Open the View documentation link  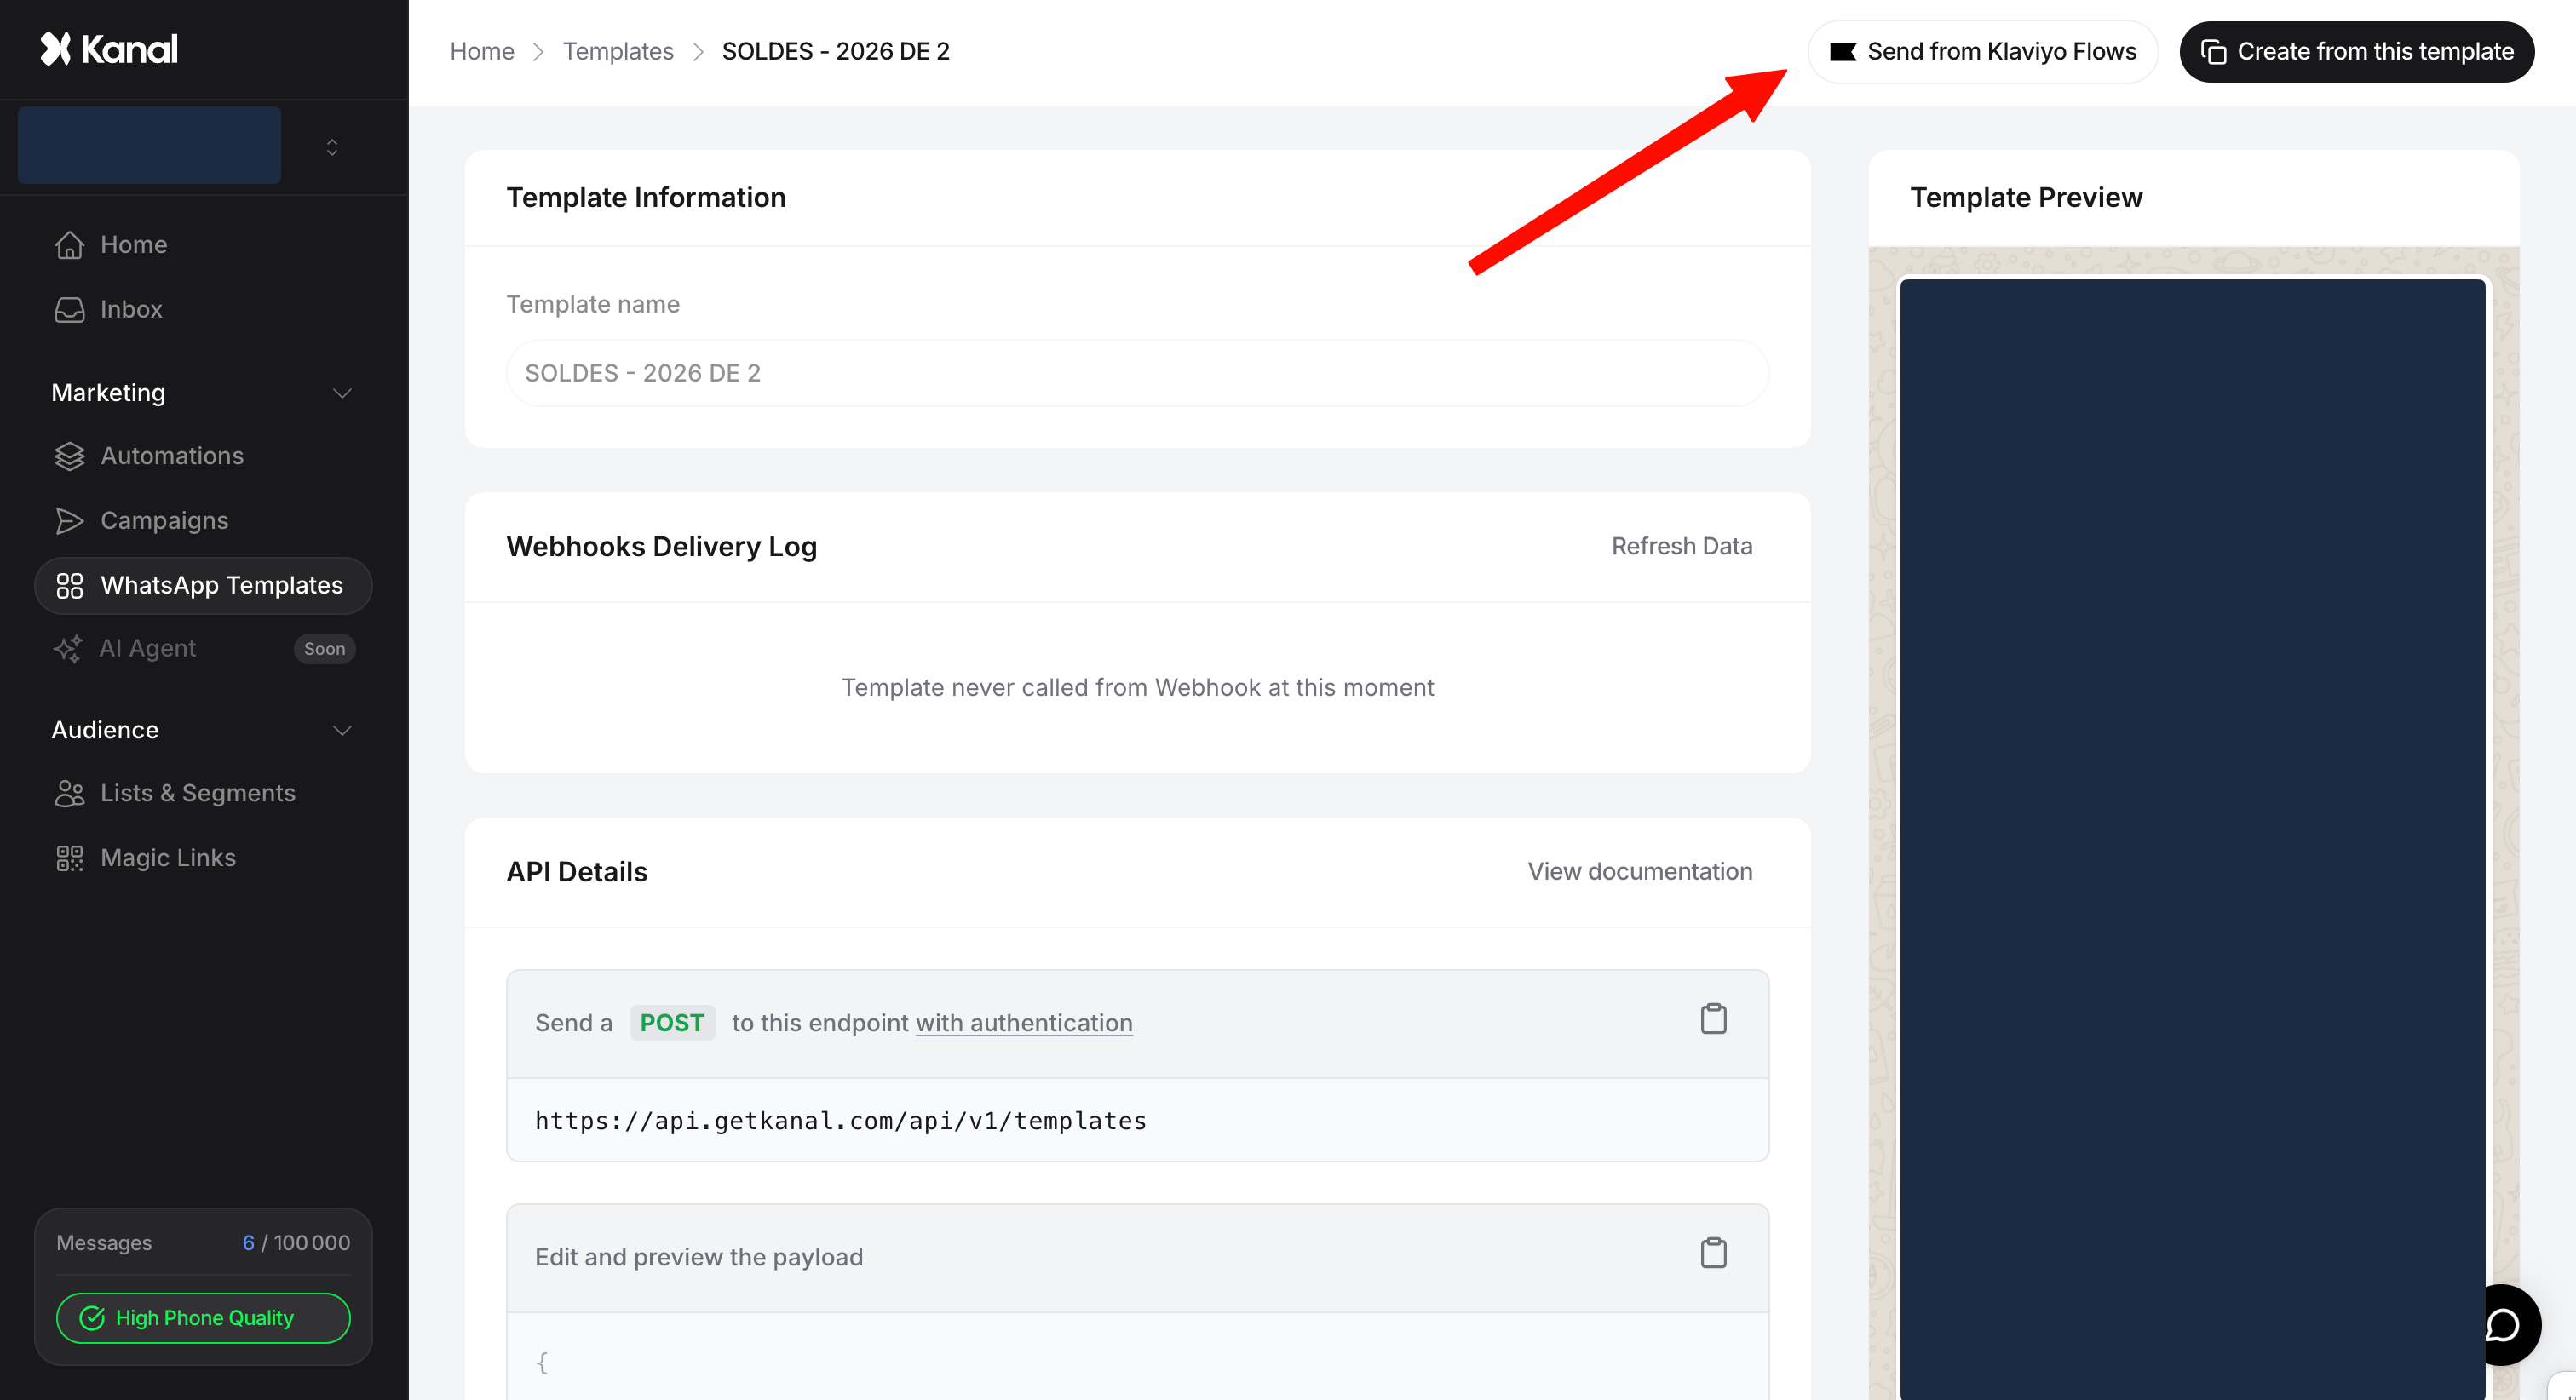coord(1639,871)
